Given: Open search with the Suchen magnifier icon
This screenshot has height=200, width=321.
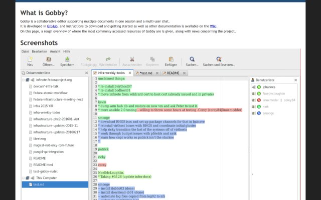Looking at the screenshot, I should click(x=192, y=59).
